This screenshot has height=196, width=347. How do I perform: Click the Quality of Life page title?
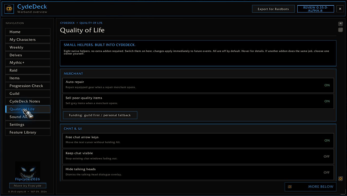tap(82, 30)
